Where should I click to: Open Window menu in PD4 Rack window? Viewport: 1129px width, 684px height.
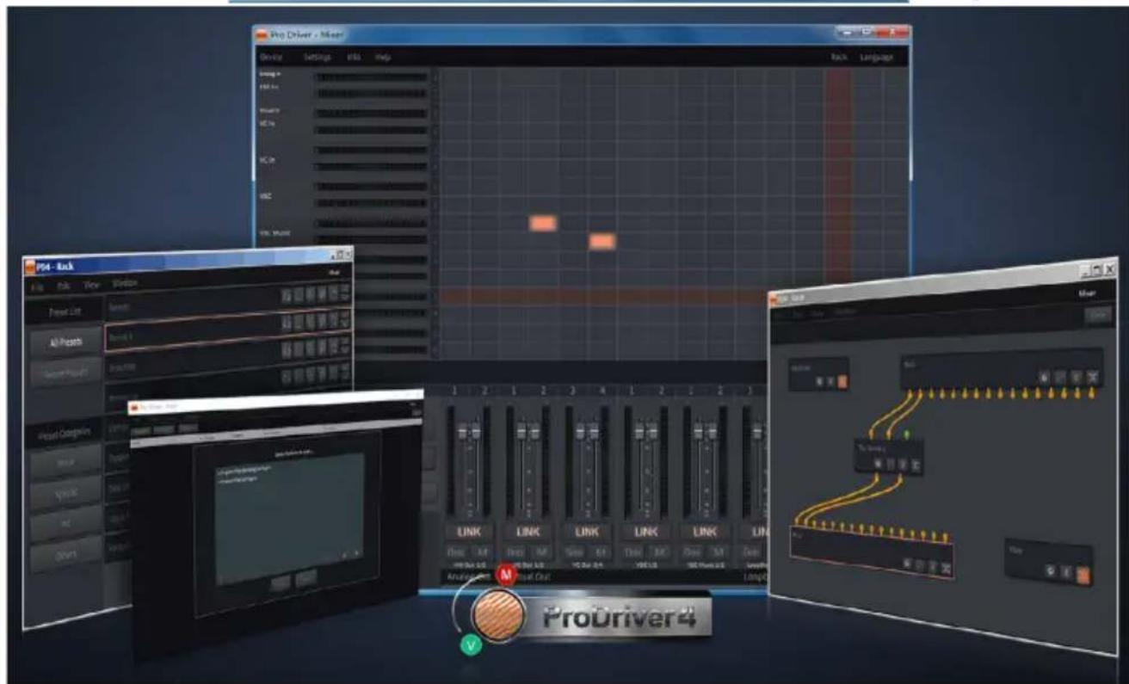click(125, 282)
